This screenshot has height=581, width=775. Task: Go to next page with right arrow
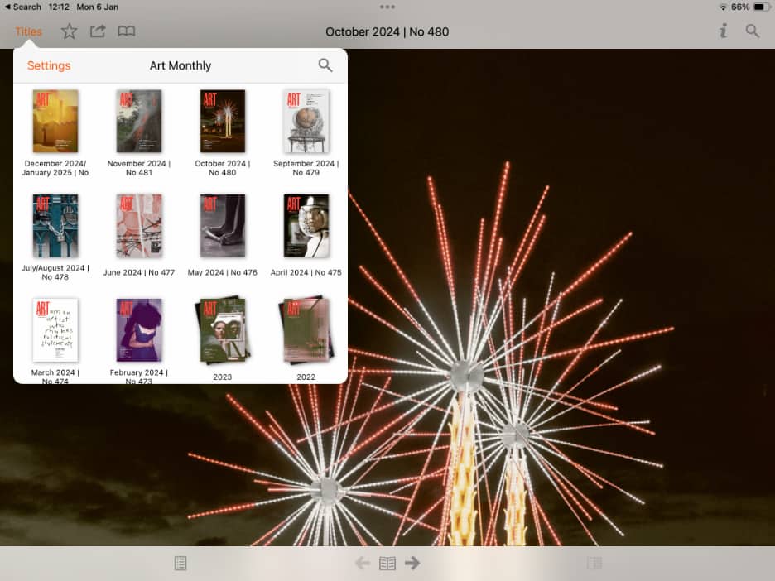point(412,564)
